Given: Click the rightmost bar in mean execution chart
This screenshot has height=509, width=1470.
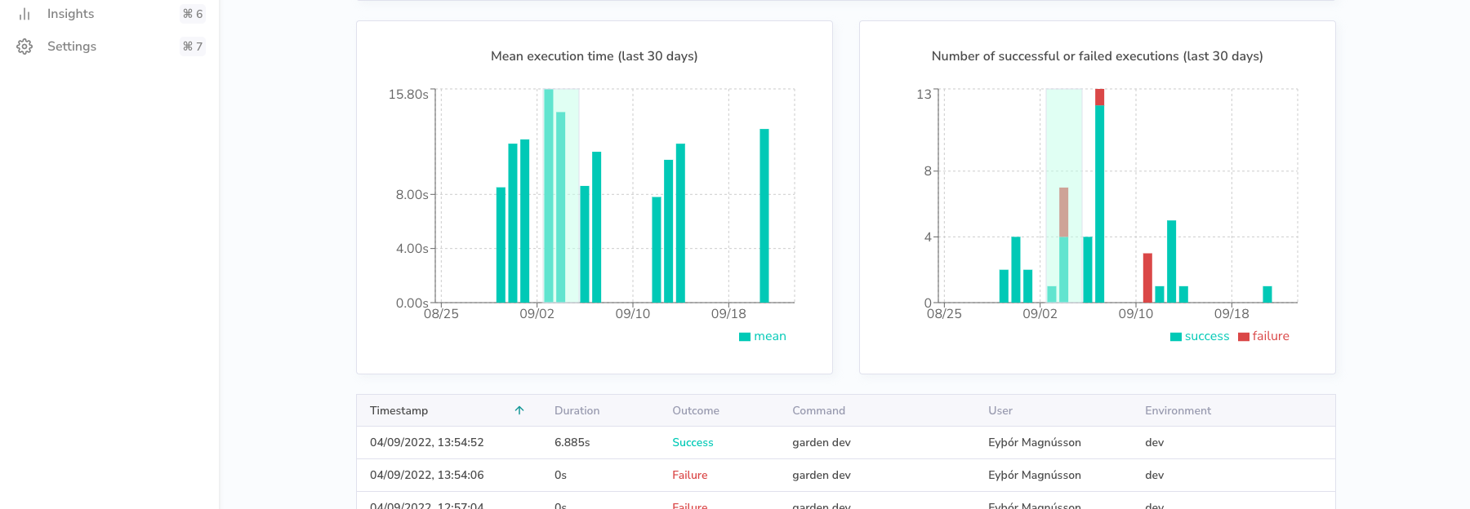Looking at the screenshot, I should (764, 215).
